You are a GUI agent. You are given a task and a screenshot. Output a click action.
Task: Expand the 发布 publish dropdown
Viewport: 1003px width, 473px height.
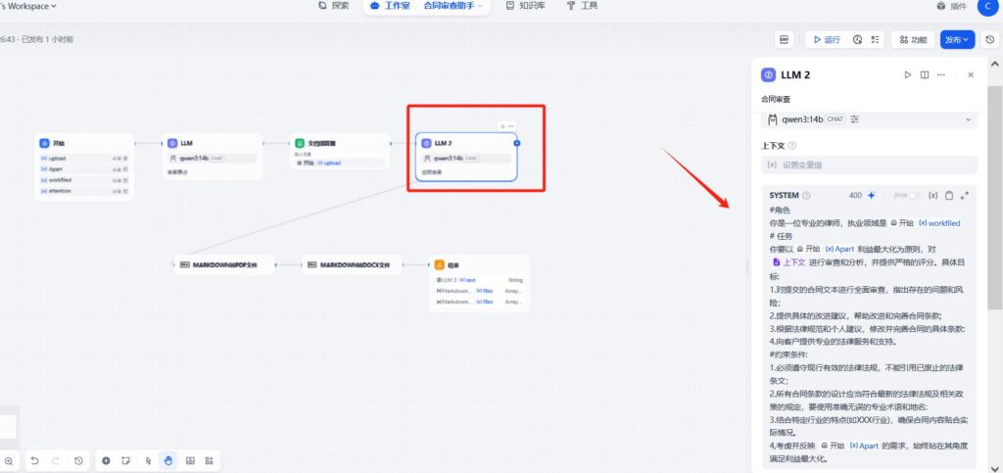(957, 40)
